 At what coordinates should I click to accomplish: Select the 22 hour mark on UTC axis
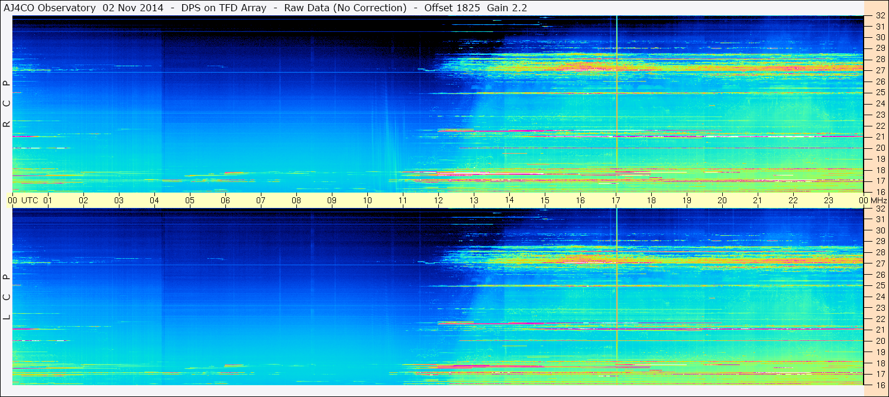click(793, 200)
